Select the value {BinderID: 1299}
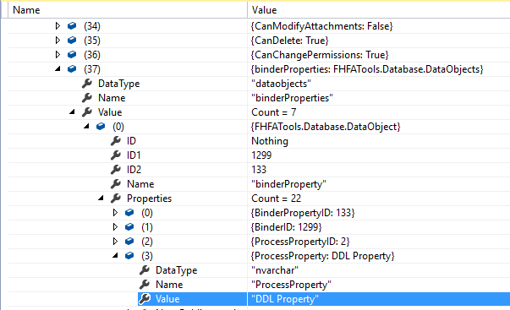Viewport: 510px width, 310px height. [286, 227]
